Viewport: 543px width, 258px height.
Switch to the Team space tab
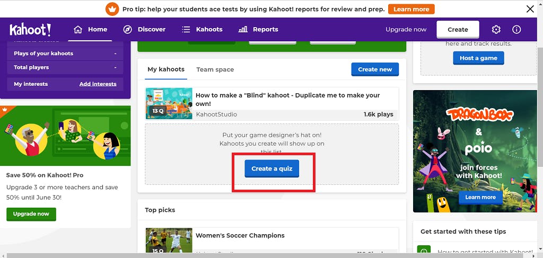tap(215, 69)
